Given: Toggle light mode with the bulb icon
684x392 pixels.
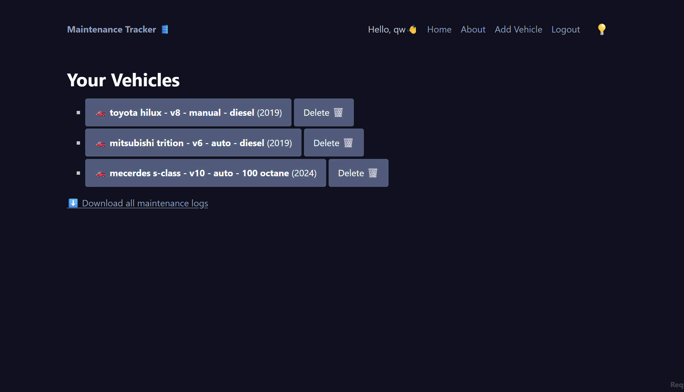Looking at the screenshot, I should (602, 29).
